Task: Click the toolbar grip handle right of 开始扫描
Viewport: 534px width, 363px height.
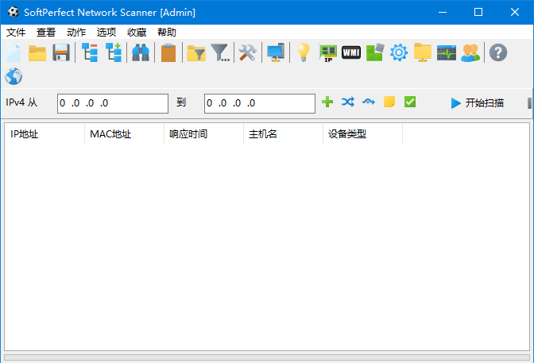Action: 529,103
